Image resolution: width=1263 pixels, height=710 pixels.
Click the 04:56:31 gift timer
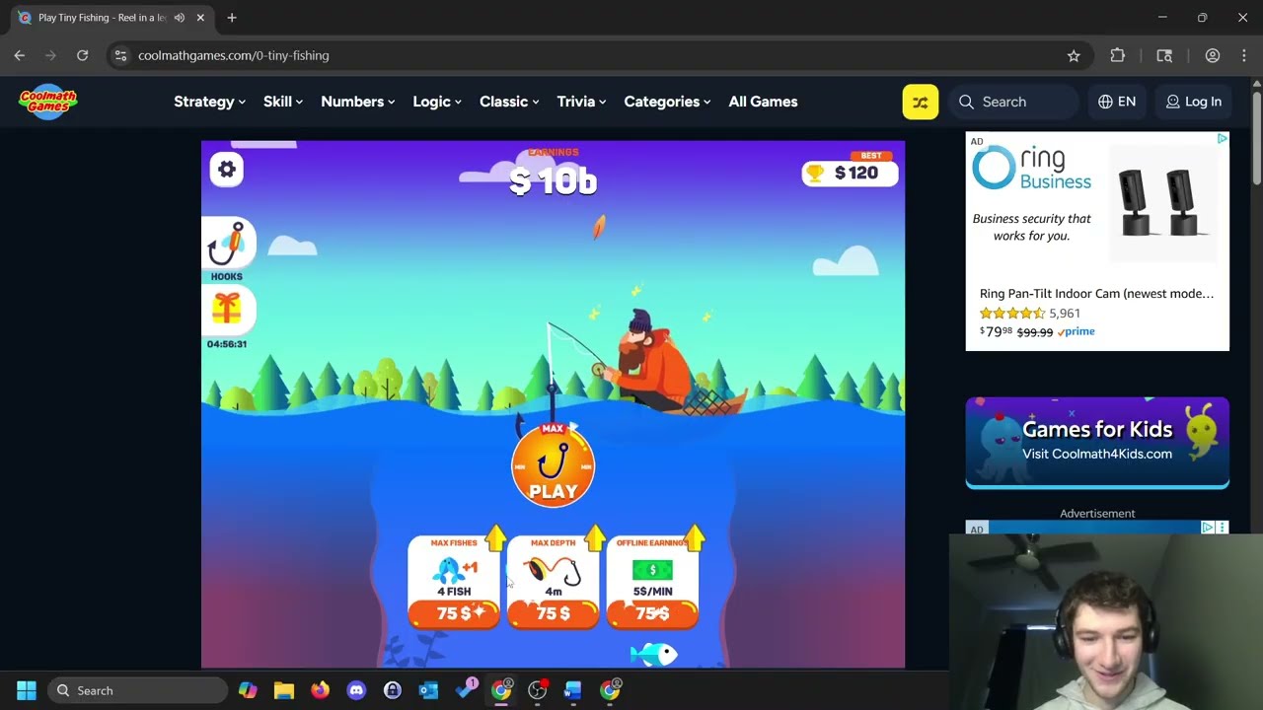[227, 344]
